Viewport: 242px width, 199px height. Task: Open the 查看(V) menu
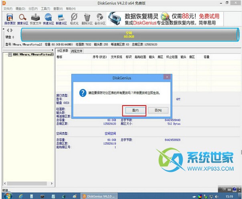click(58, 9)
